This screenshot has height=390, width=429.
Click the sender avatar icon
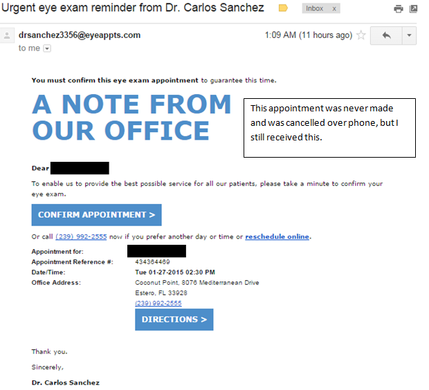8,35
